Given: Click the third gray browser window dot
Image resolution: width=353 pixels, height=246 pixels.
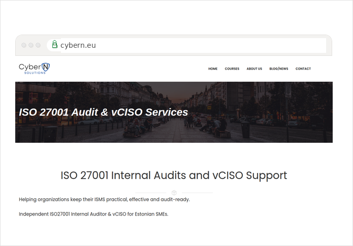Looking at the screenshot, I should click(38, 45).
